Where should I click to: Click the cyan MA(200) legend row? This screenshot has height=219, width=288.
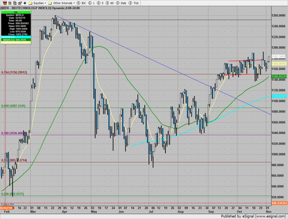(16, 37)
